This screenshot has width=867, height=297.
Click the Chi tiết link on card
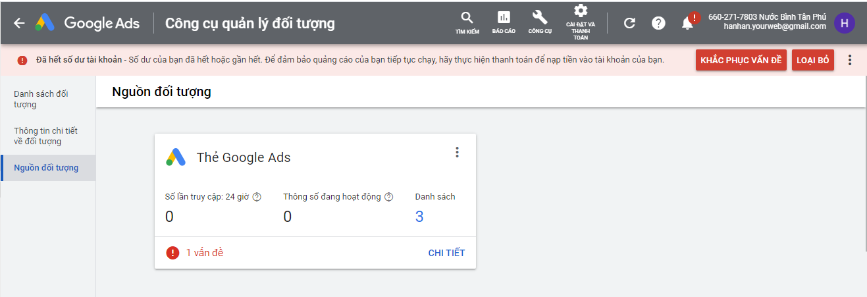(446, 253)
